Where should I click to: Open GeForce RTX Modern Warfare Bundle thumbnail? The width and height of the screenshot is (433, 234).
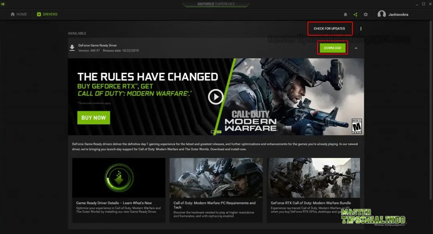coord(314,178)
